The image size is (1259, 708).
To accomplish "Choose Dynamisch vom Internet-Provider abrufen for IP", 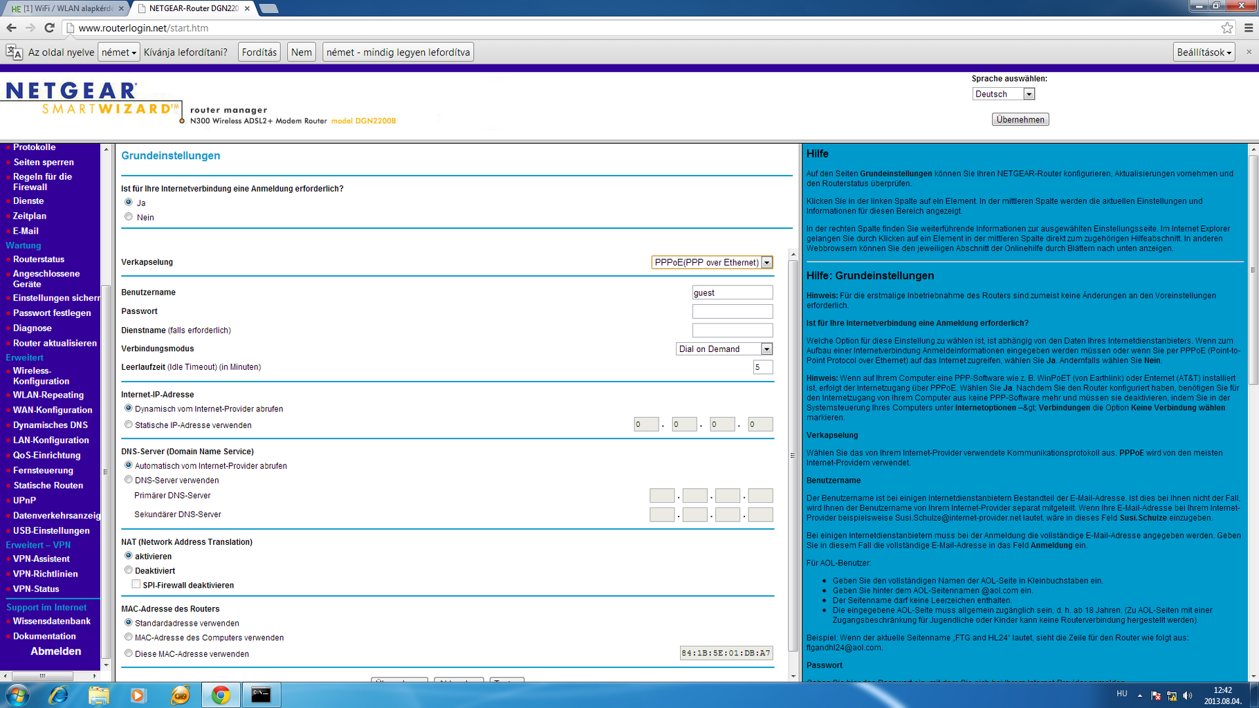I will (x=129, y=409).
